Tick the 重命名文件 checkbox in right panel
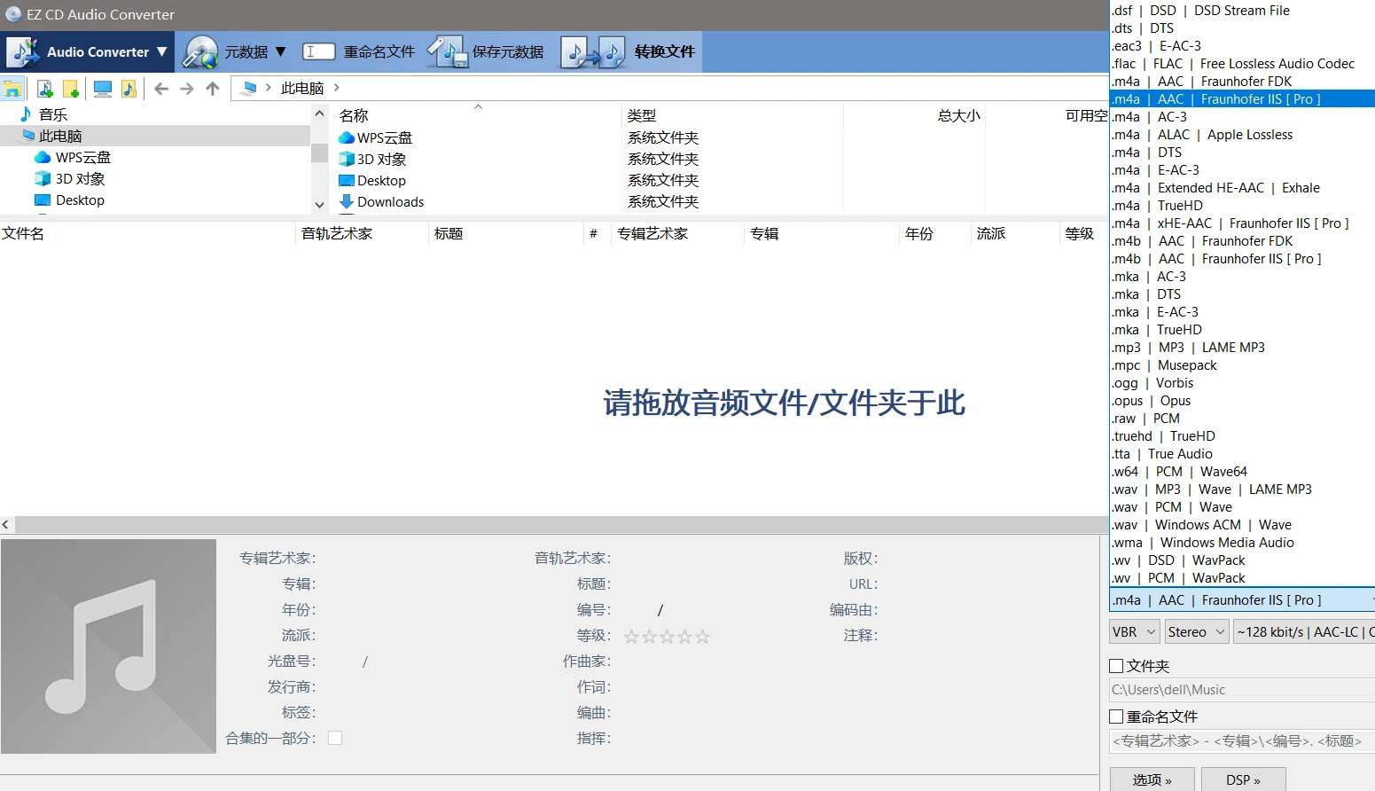Screen dimensions: 1375x791 coord(1117,717)
